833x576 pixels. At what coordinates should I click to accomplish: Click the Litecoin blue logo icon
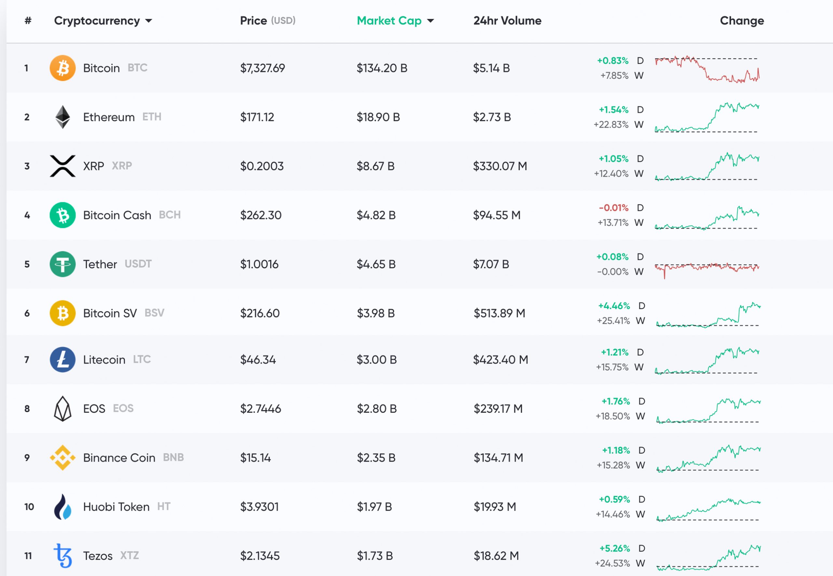point(62,360)
